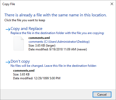Click the date modified 9/19/2018 11:09 AM line
Screen dimensions: 116x100
click(x=58, y=49)
